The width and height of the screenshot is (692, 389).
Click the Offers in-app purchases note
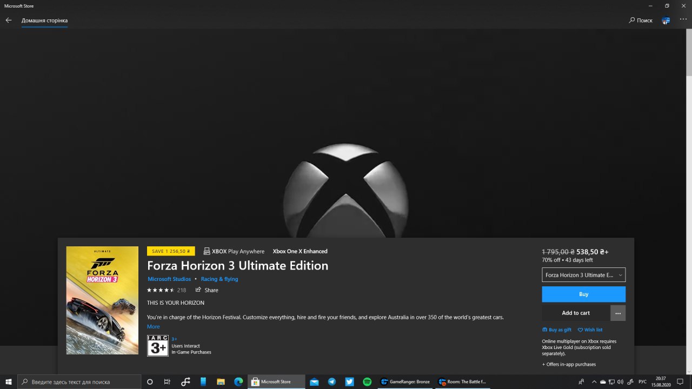coord(569,364)
